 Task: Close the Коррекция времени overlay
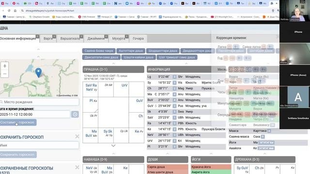(278, 37)
